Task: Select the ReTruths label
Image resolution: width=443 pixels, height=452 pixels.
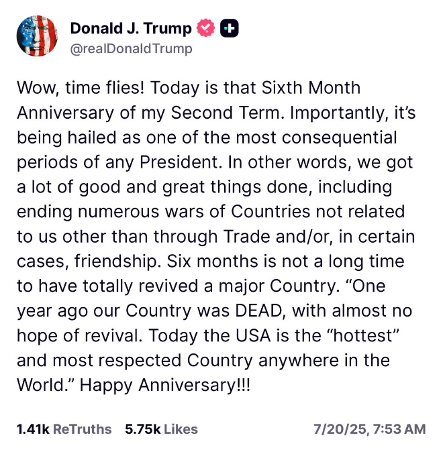Action: pos(83,429)
